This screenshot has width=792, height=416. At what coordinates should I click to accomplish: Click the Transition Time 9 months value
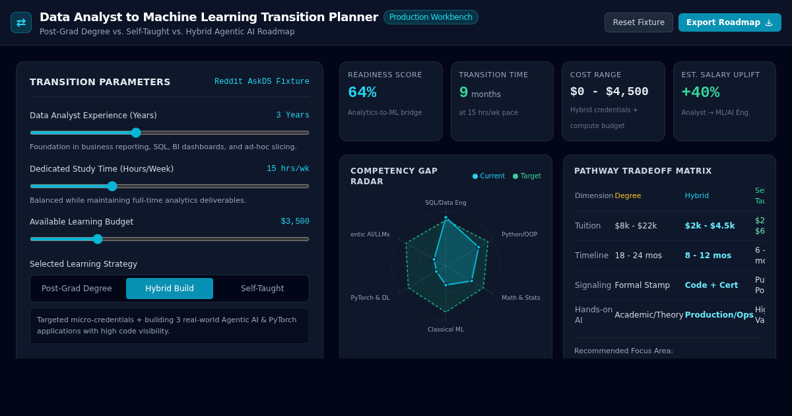[x=480, y=92]
